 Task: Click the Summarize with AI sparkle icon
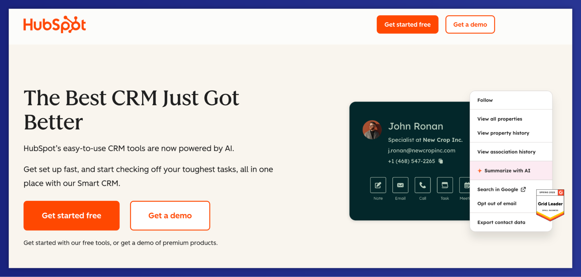pyautogui.click(x=480, y=171)
